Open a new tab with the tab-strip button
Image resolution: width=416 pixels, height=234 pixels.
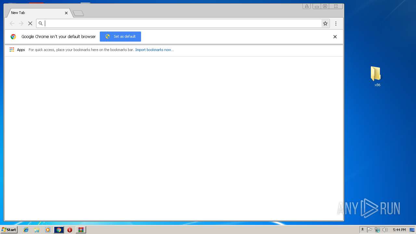point(78,13)
